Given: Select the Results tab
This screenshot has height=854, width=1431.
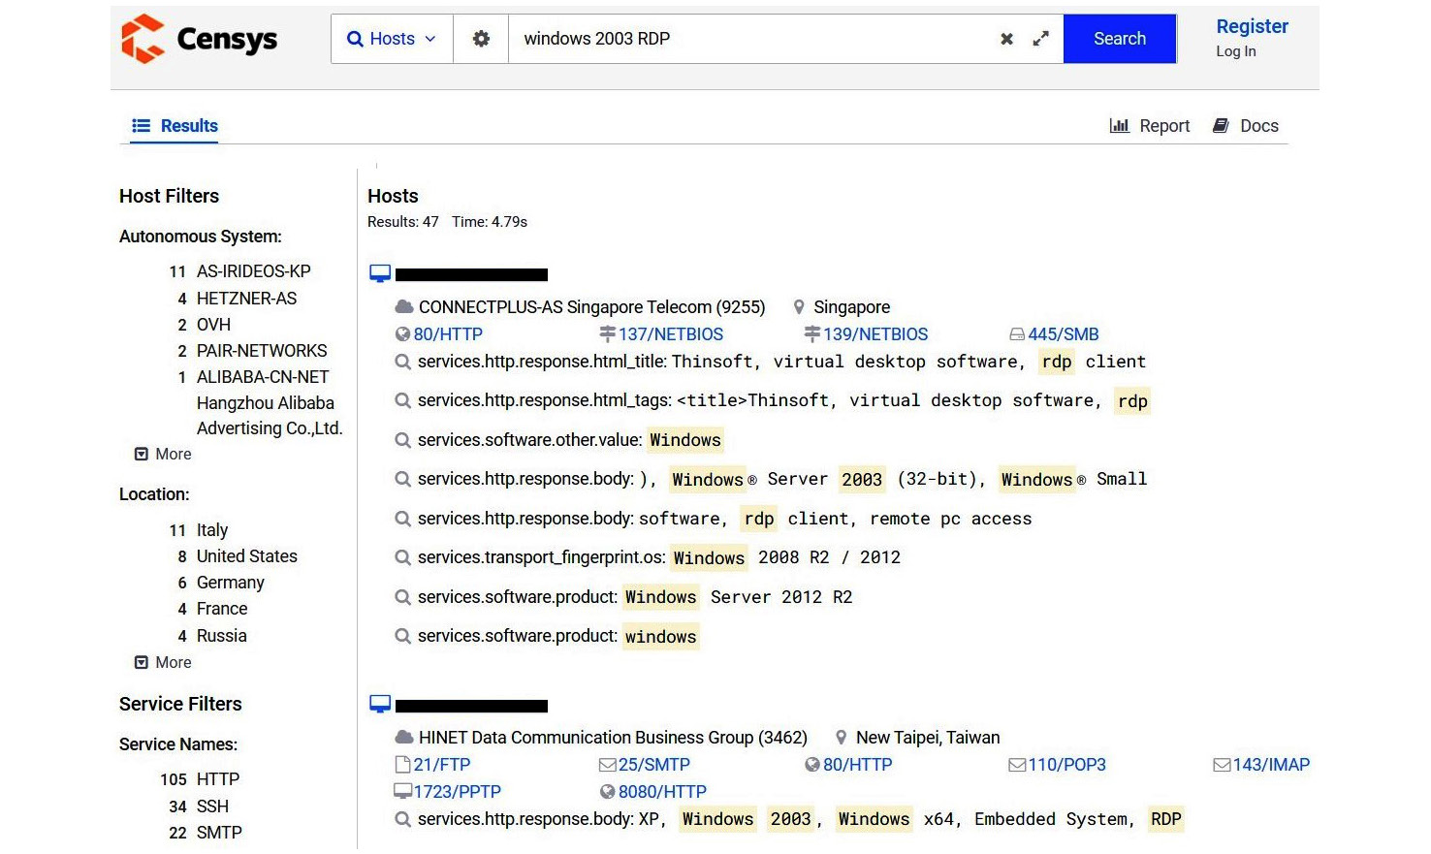Looking at the screenshot, I should tap(175, 126).
